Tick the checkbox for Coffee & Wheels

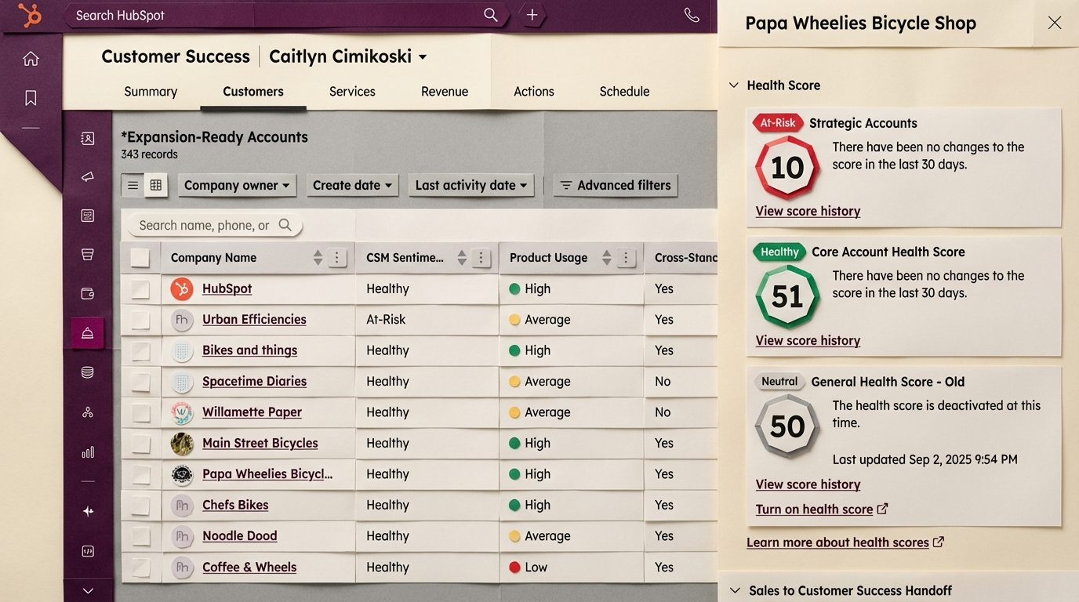click(140, 568)
